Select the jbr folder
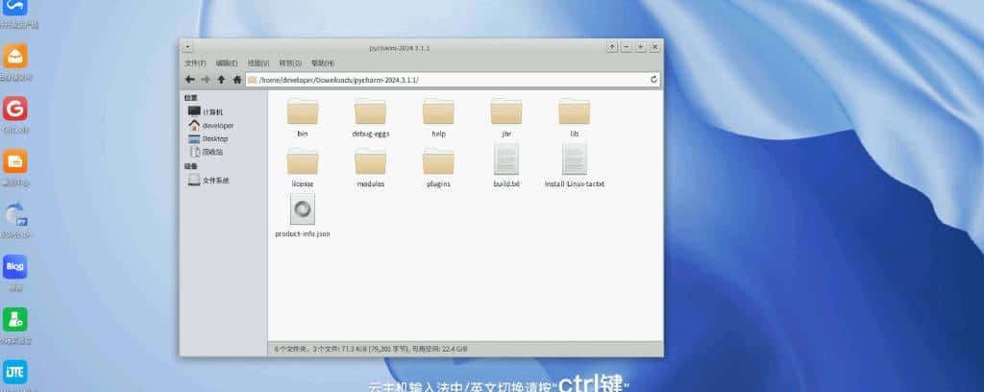The height and width of the screenshot is (392, 984). pyautogui.click(x=505, y=113)
